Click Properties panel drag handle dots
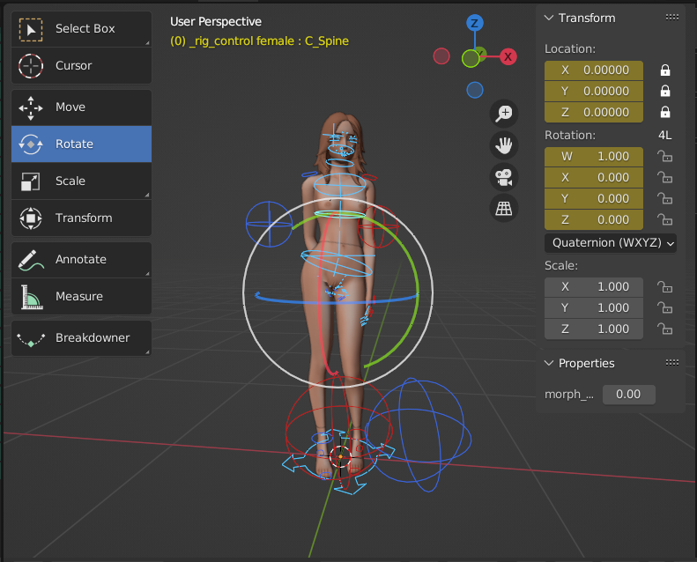The height and width of the screenshot is (562, 697). click(672, 363)
